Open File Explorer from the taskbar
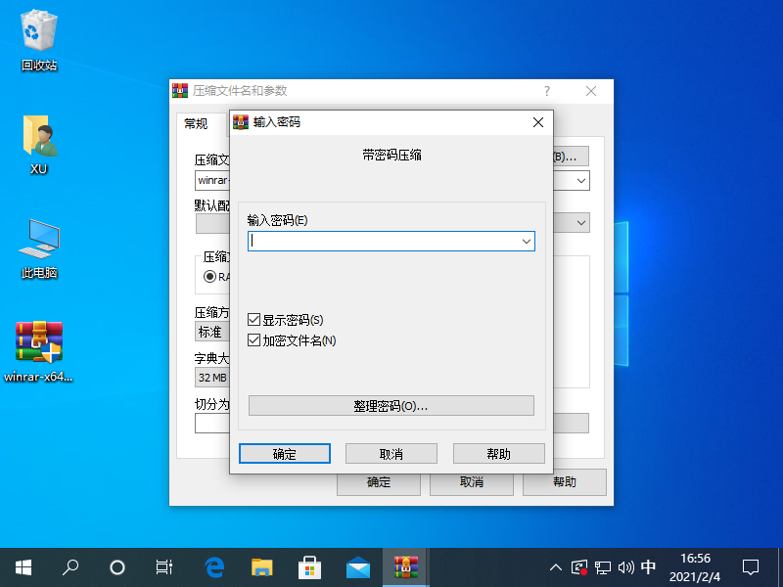This screenshot has height=587, width=783. coord(262,566)
